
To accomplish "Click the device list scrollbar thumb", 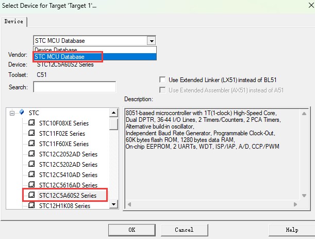I will [x=114, y=124].
